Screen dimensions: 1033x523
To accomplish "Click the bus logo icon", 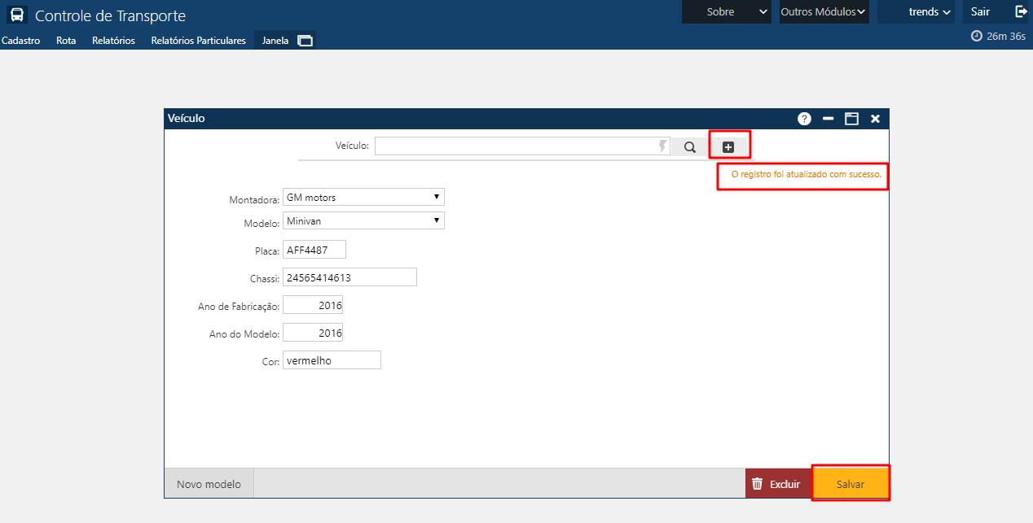I will pos(17,15).
